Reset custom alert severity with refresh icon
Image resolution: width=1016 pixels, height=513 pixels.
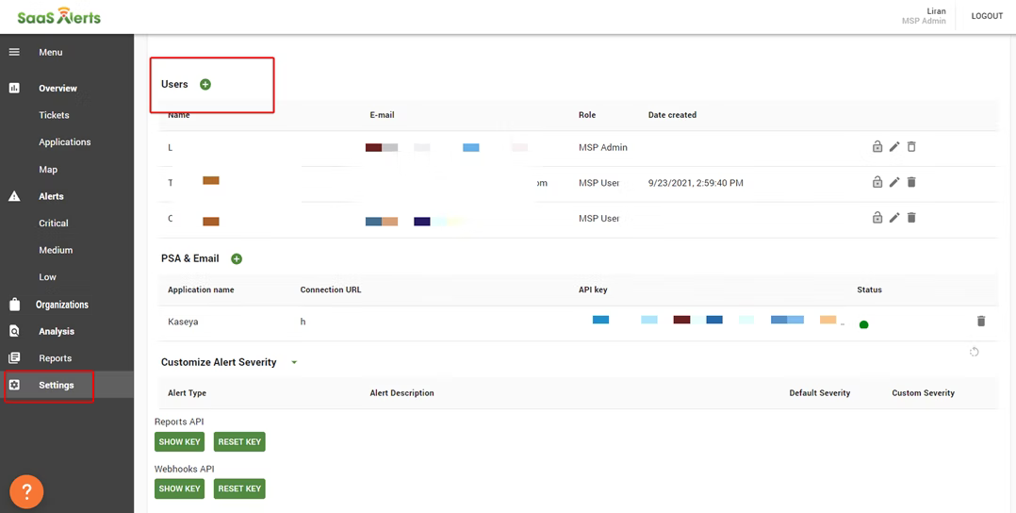pyautogui.click(x=975, y=352)
